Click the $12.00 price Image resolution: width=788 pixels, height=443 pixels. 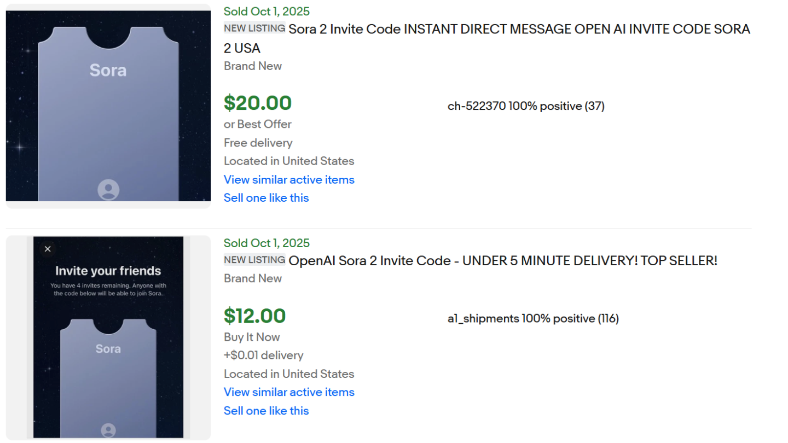click(254, 316)
